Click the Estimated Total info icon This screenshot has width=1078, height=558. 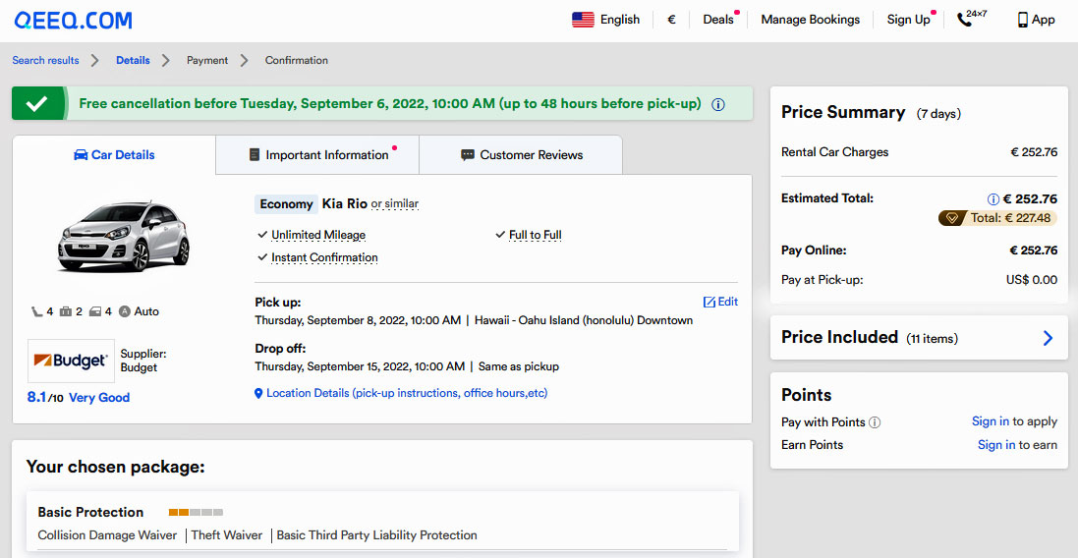tap(993, 199)
